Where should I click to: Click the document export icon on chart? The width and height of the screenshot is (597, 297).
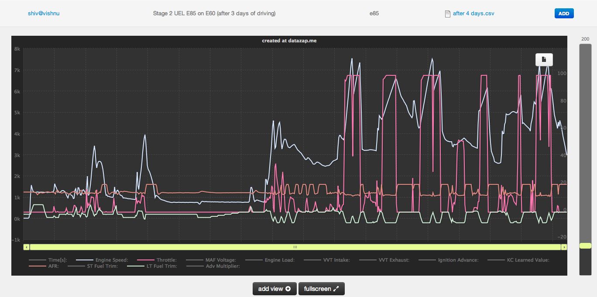[x=544, y=59]
